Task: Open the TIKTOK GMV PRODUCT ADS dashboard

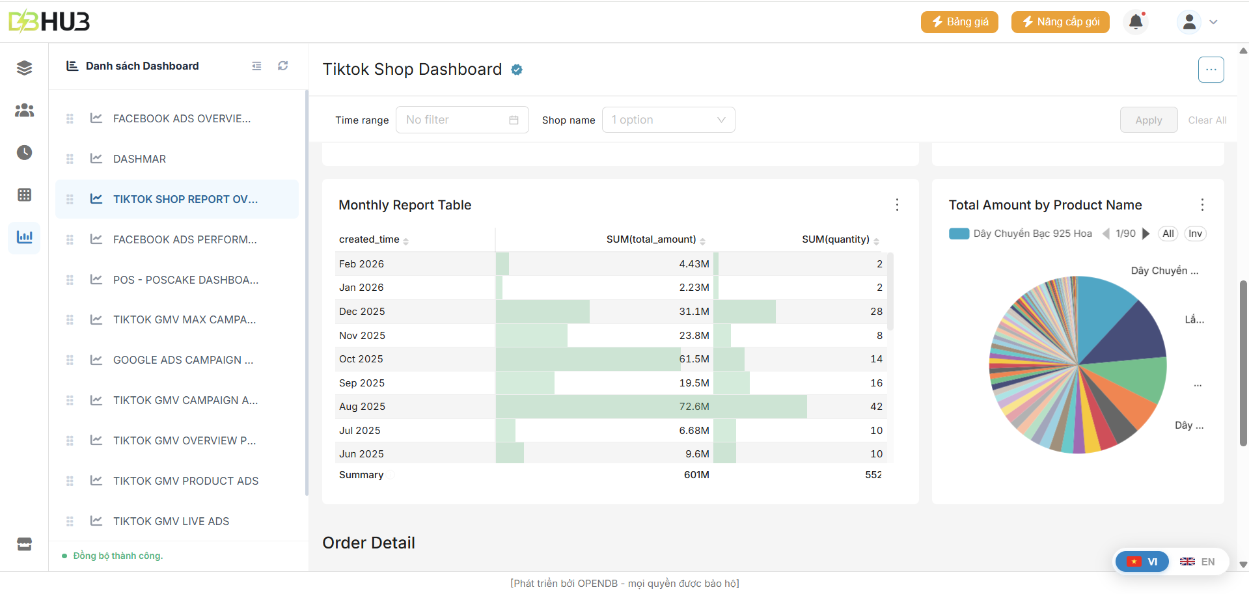Action: click(185, 481)
